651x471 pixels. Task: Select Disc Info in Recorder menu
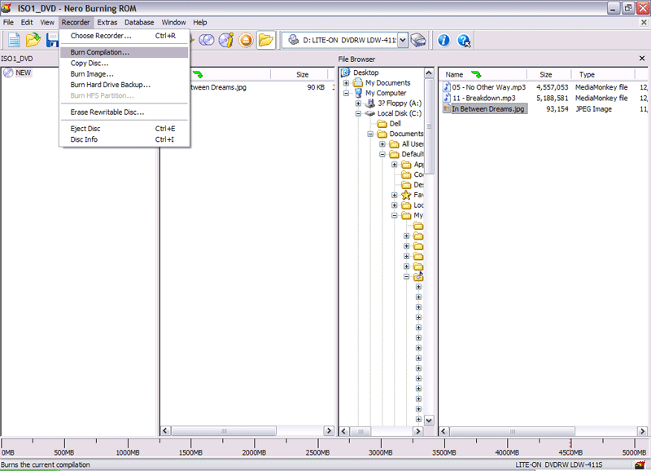click(x=125, y=139)
